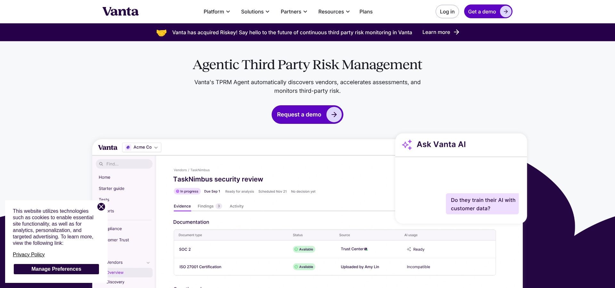
Task: Close the cookie notice with the X icon
Action: 101,207
